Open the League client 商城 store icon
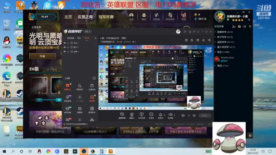276x155 pixels. coord(184,17)
